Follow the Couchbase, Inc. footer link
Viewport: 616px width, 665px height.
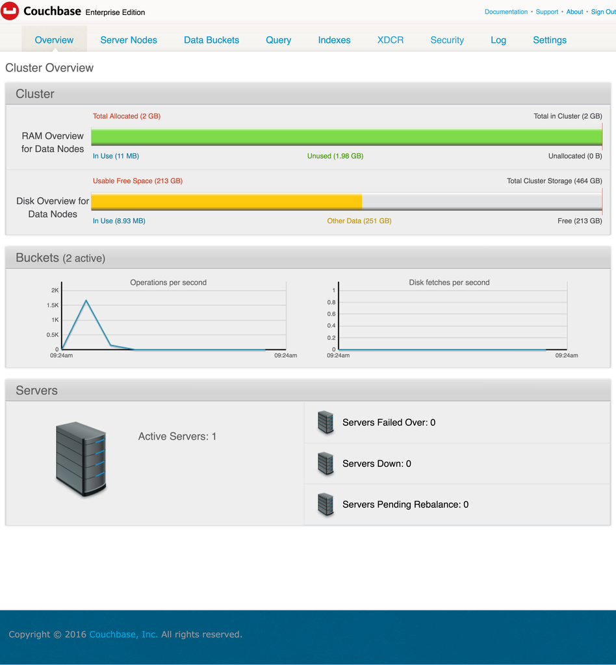pyautogui.click(x=123, y=634)
